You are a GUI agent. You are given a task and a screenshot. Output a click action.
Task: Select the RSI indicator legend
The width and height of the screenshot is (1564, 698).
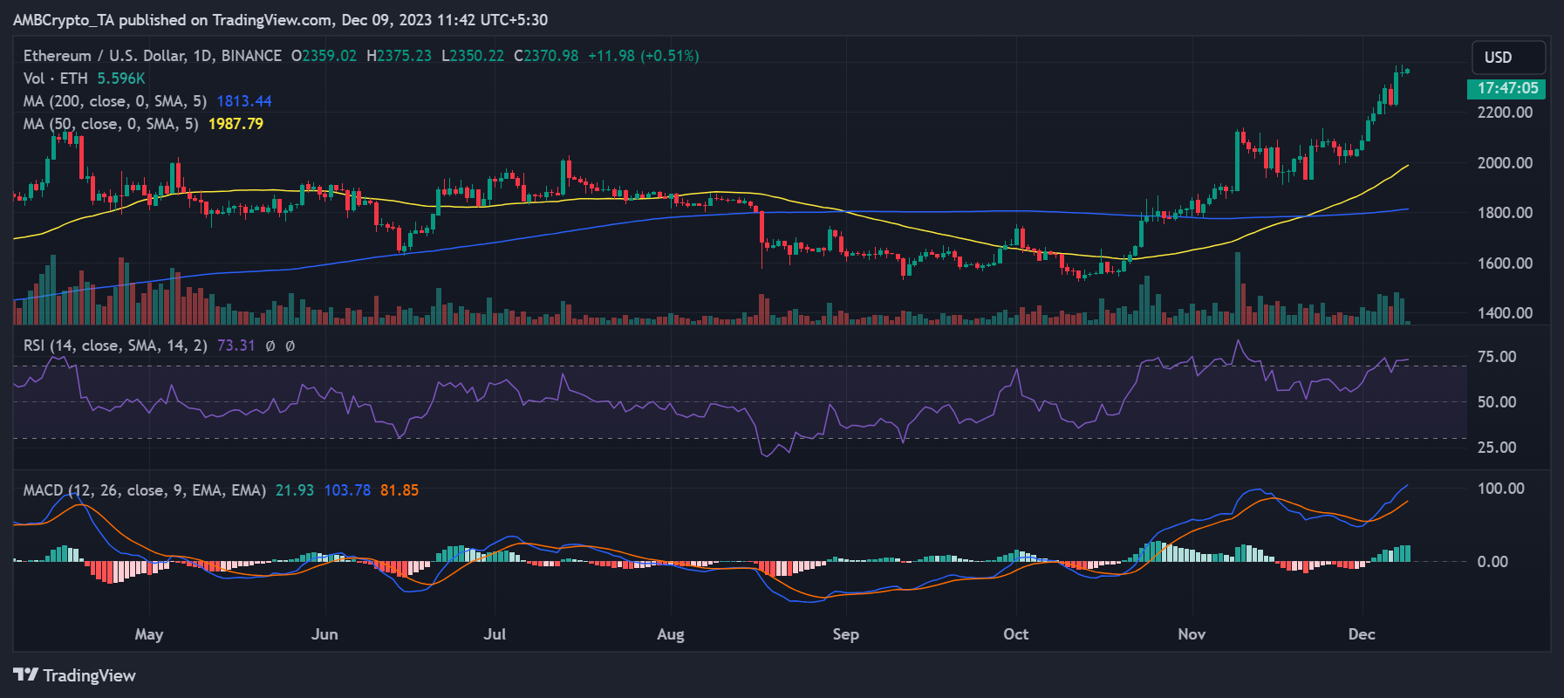[115, 346]
